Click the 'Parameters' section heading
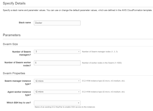The height and width of the screenshot is (111, 153). (x=12, y=35)
